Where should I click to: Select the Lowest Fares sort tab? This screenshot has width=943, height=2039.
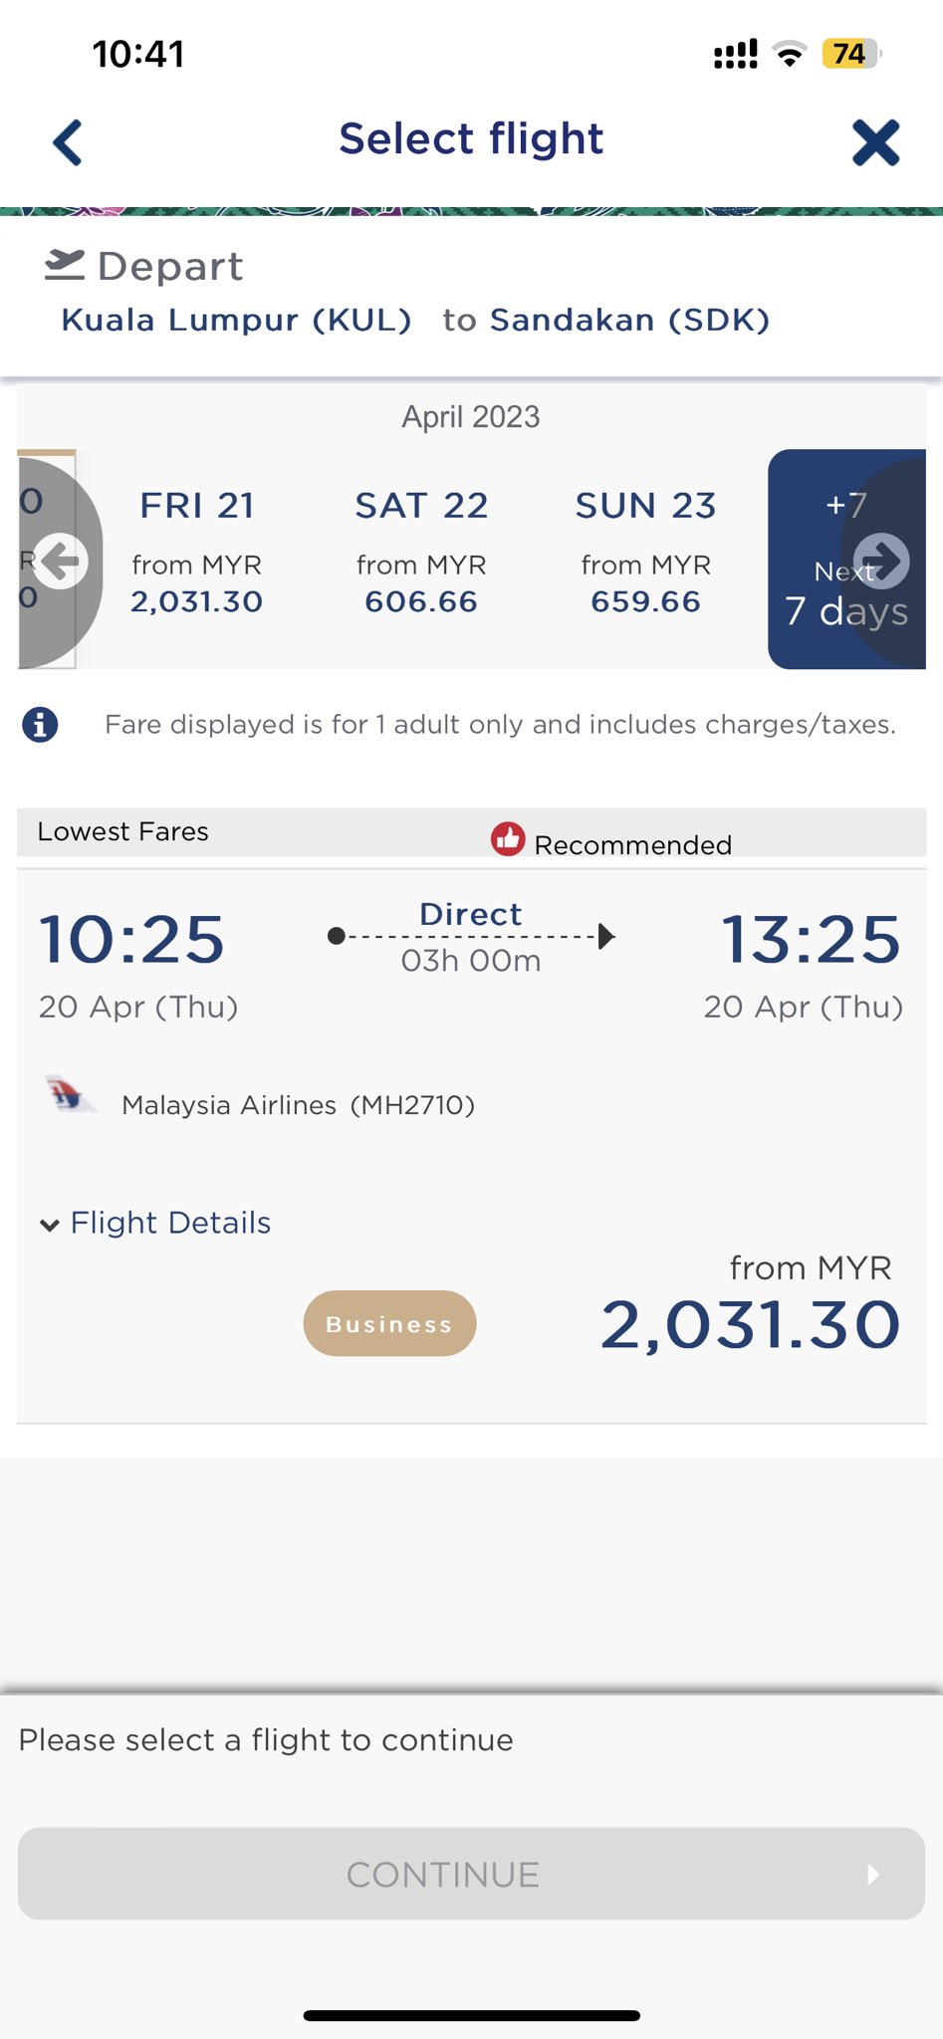click(x=123, y=832)
